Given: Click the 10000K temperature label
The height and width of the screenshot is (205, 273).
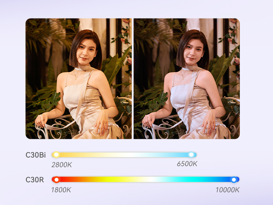Looking at the screenshot, I should point(228,190).
